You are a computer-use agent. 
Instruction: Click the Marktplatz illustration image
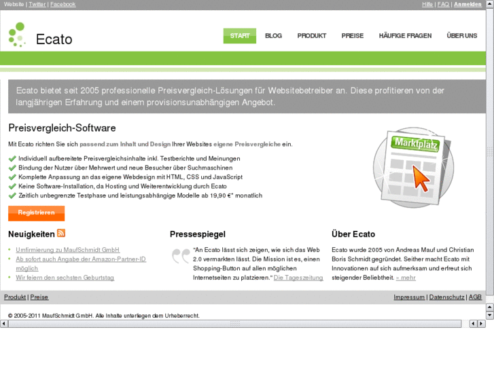[413, 167]
